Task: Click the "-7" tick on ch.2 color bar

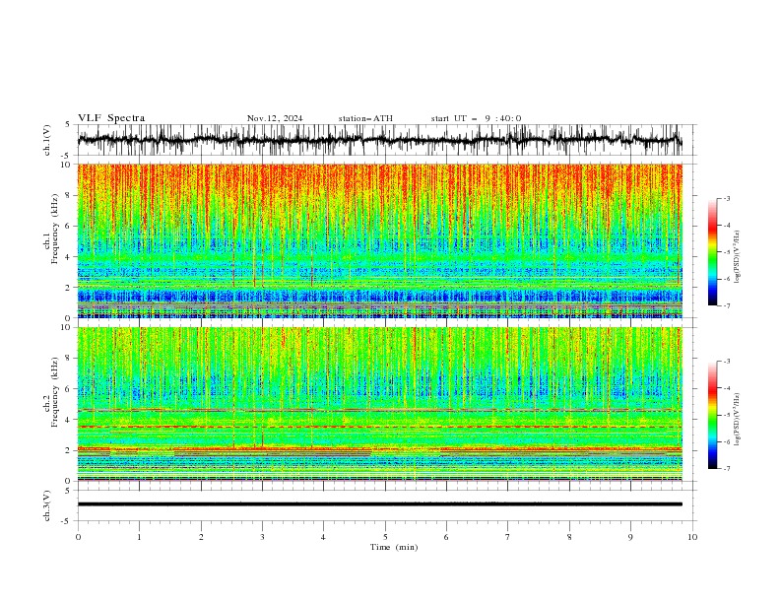Action: pyautogui.click(x=726, y=469)
